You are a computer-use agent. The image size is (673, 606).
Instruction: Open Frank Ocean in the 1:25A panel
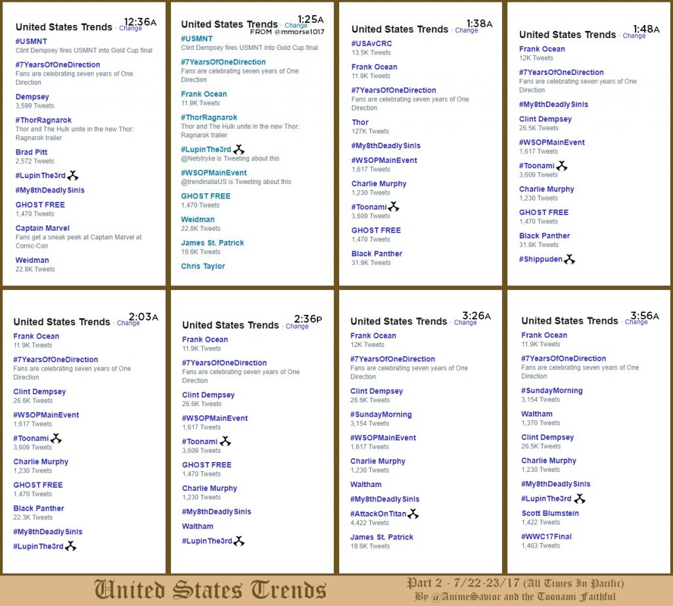point(204,94)
